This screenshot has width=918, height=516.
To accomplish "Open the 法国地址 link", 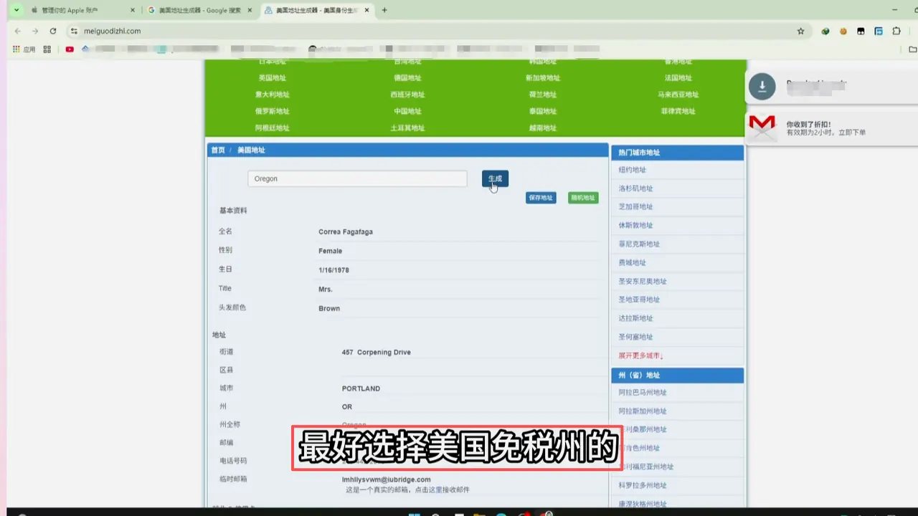I will pos(678,78).
